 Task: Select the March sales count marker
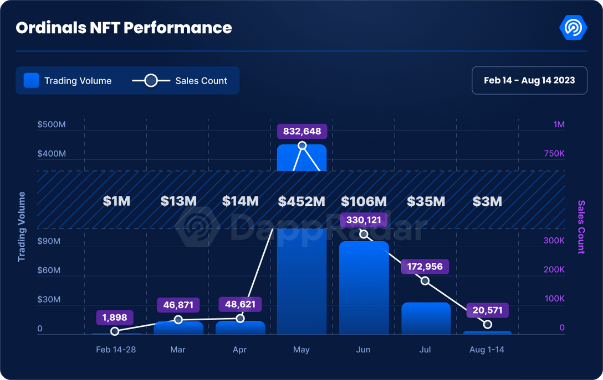click(178, 320)
